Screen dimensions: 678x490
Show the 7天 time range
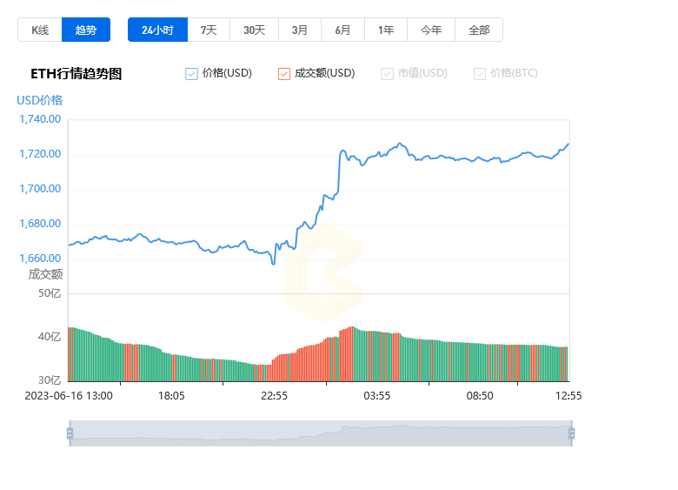209,30
